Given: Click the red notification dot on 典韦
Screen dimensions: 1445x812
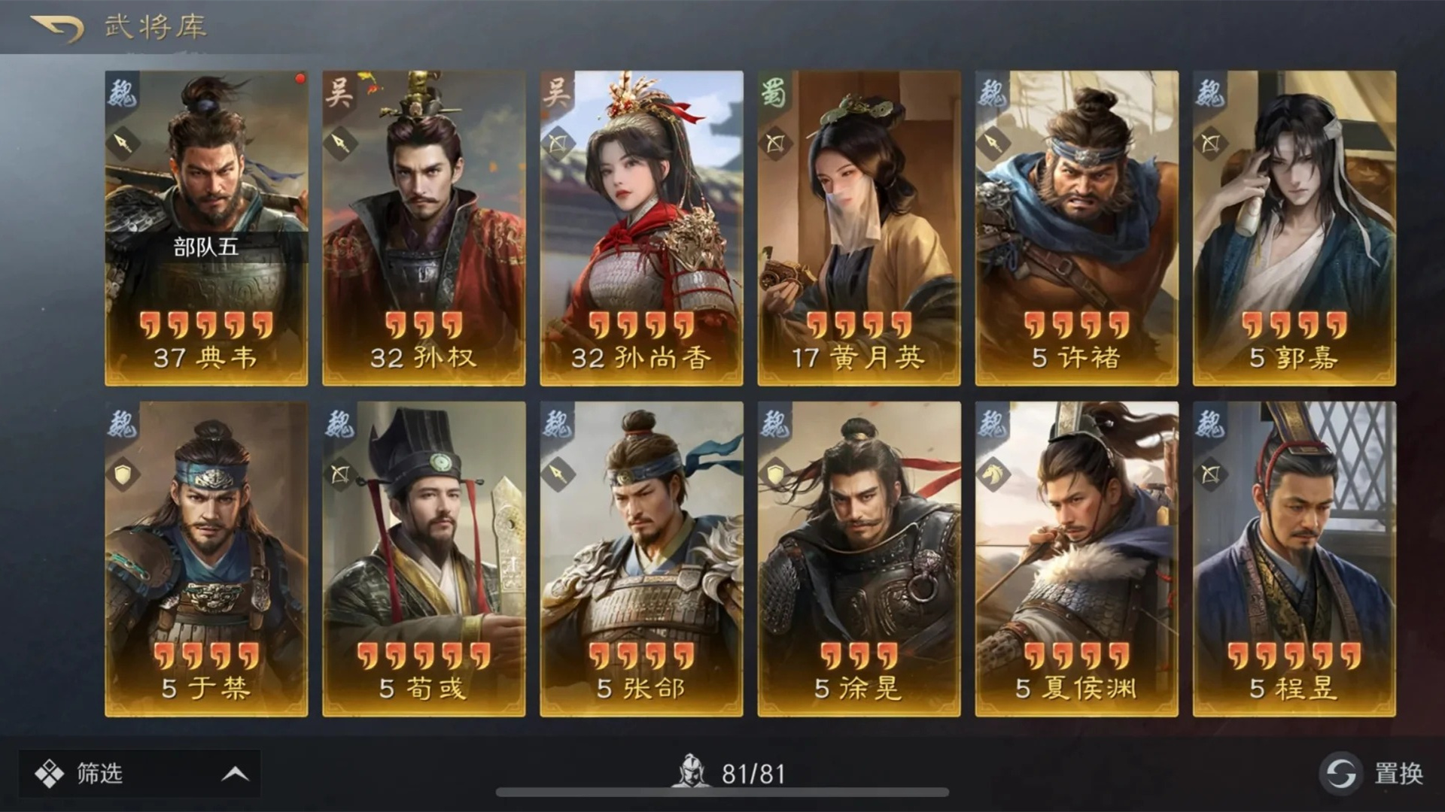Looking at the screenshot, I should 300,78.
